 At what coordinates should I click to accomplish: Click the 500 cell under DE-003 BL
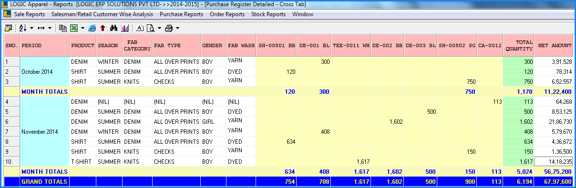pyautogui.click(x=421, y=111)
